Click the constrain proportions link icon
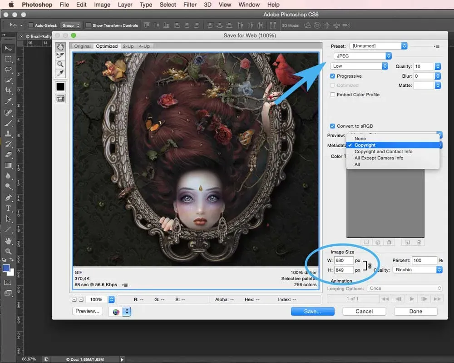Screen dimensions: 454x363 370,266
